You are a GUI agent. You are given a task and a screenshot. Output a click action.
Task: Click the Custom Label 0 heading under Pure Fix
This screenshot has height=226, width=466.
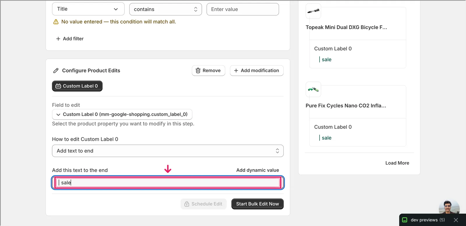tap(333, 127)
